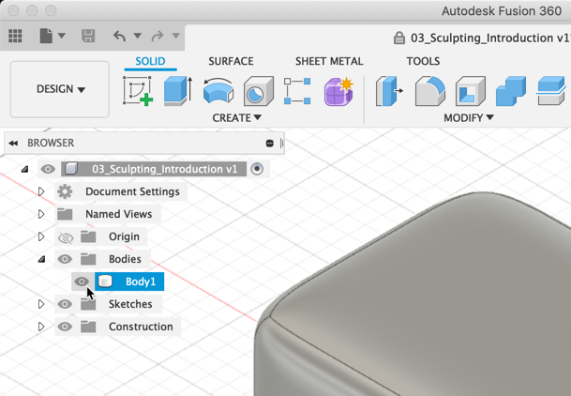Click the BROWSER panel header label
Image resolution: width=571 pixels, height=396 pixels.
click(51, 143)
